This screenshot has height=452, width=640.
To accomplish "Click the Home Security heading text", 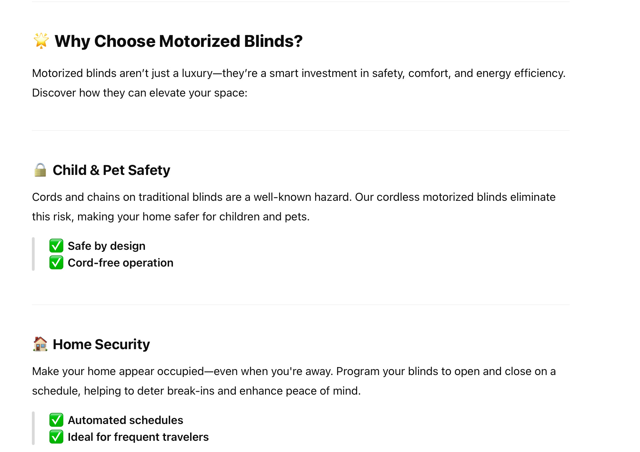I will point(101,345).
